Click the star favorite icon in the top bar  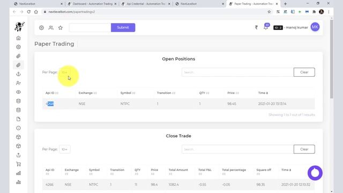(x=61, y=27)
